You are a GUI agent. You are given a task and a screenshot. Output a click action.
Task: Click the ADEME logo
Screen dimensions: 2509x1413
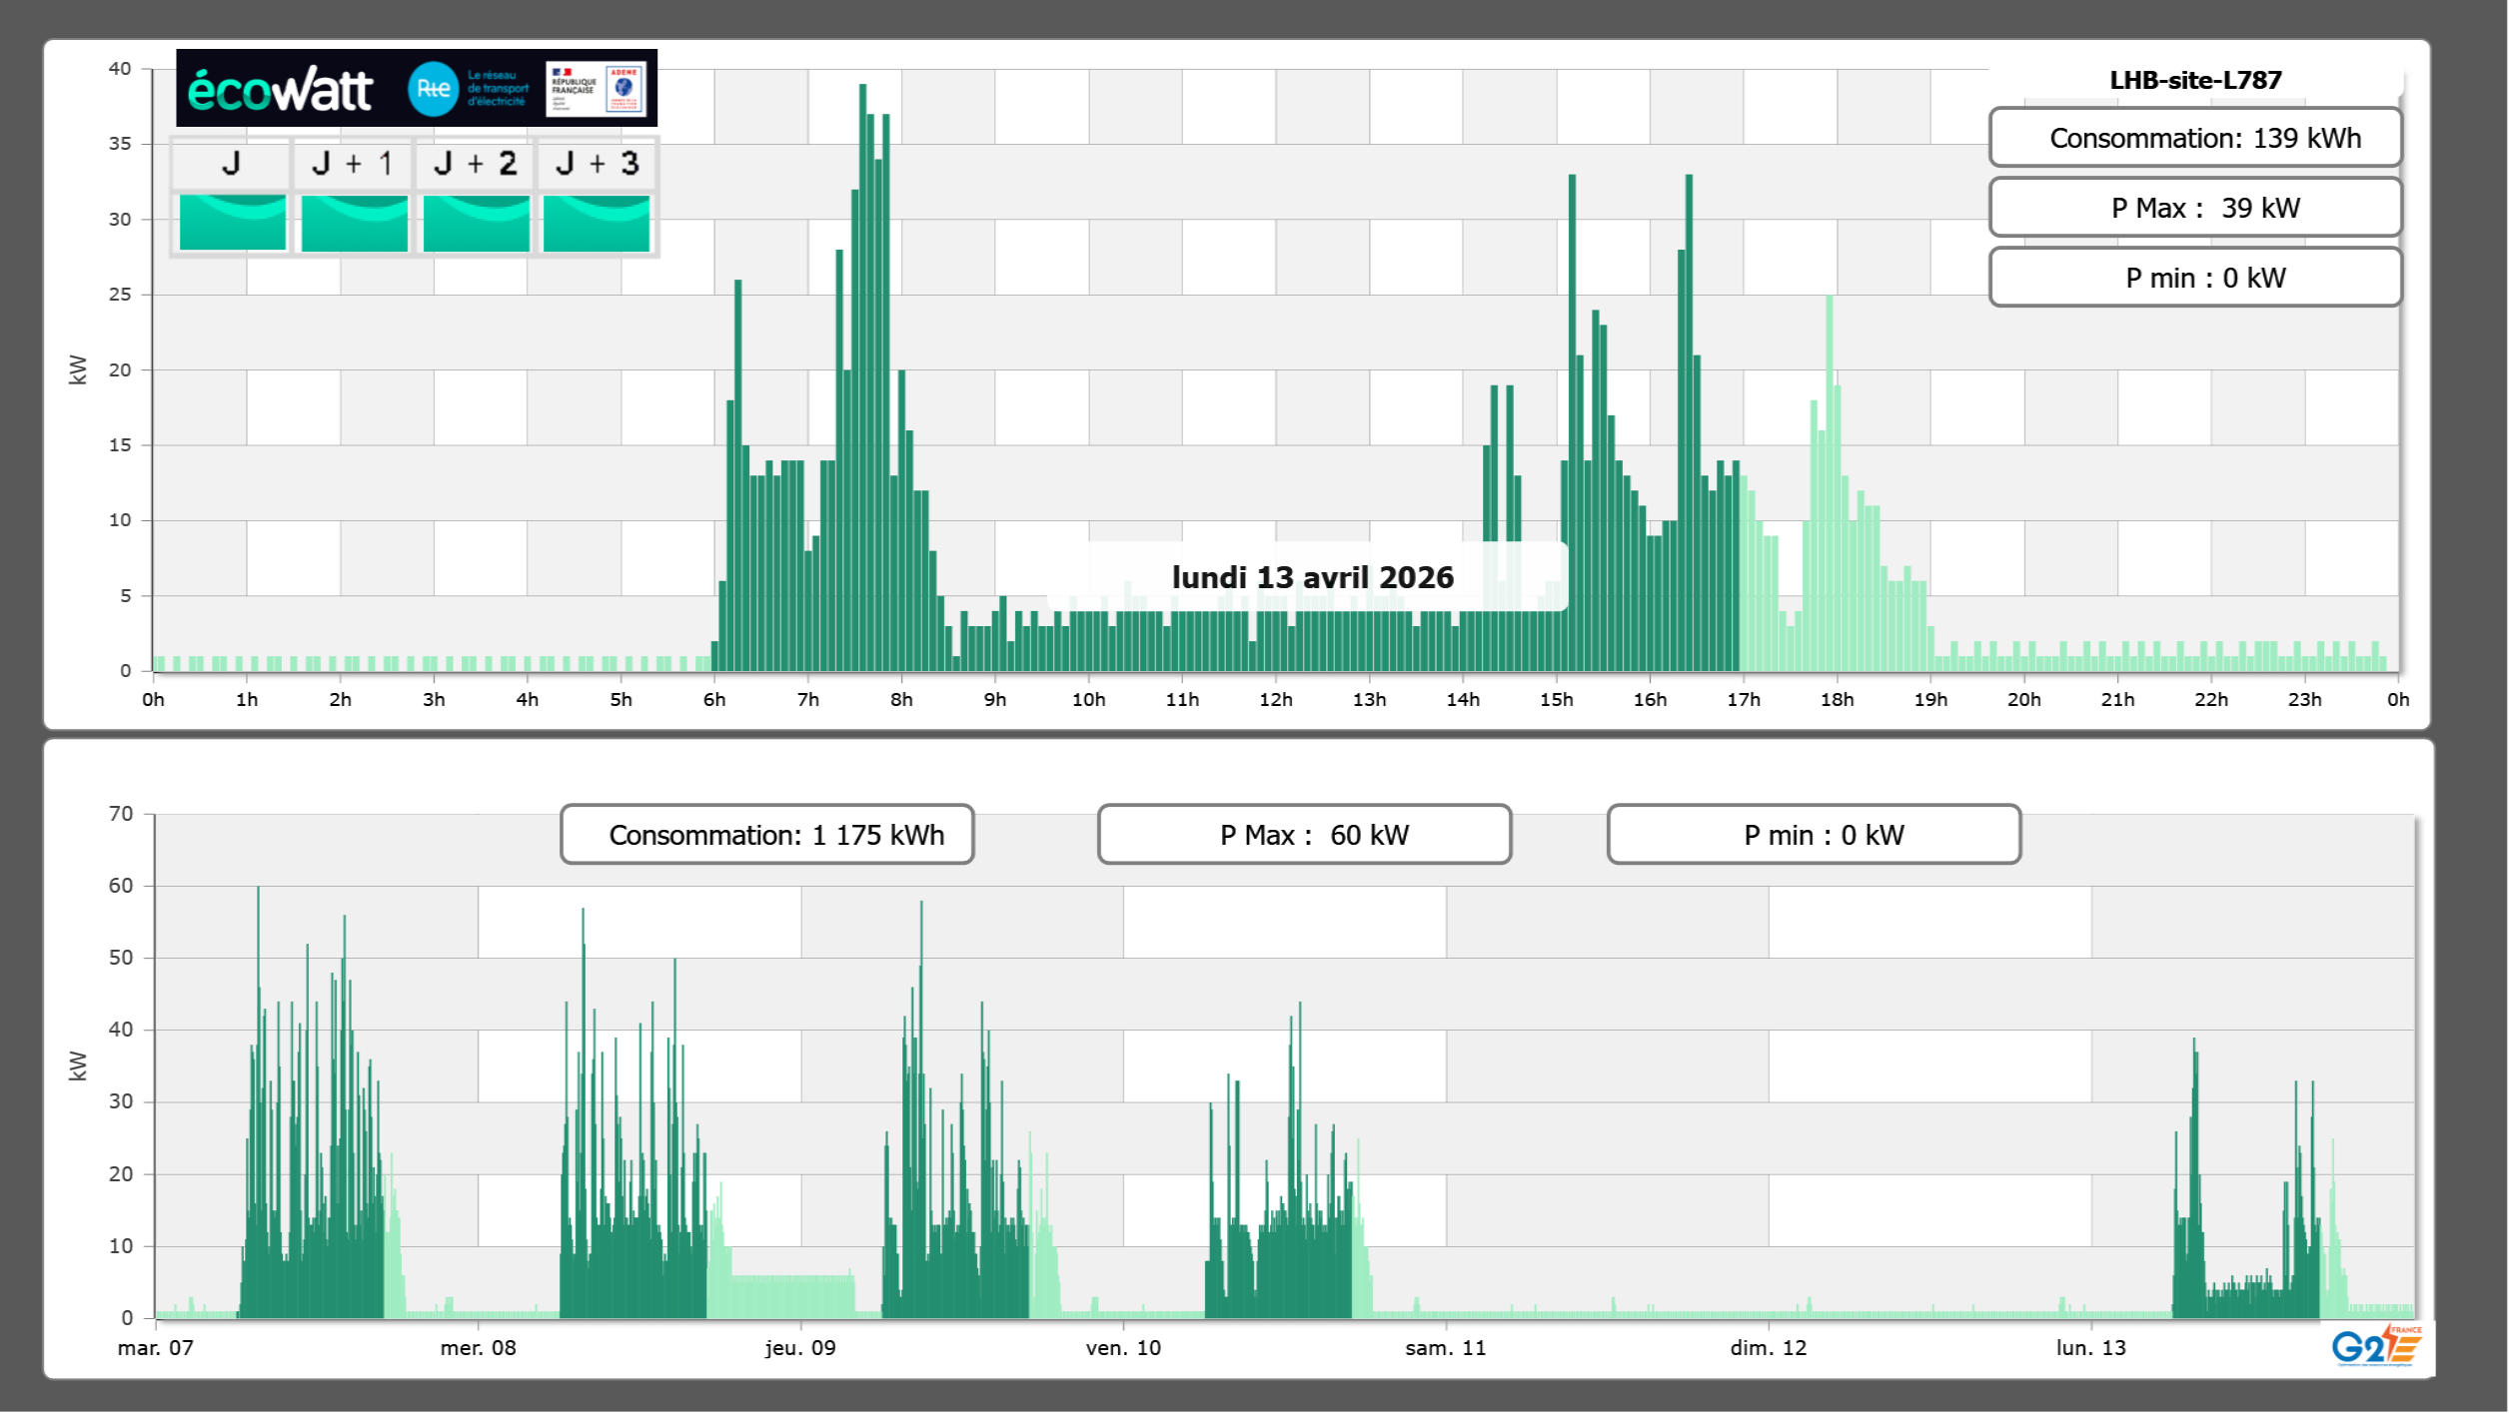[625, 88]
